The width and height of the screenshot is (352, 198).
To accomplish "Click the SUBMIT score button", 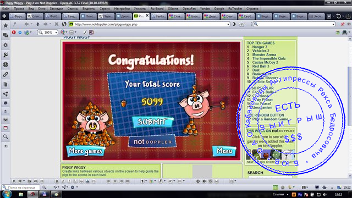I will tap(152, 122).
